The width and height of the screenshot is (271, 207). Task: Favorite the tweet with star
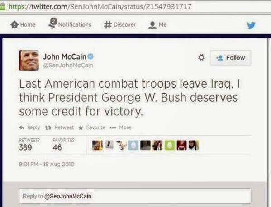[x=92, y=127]
